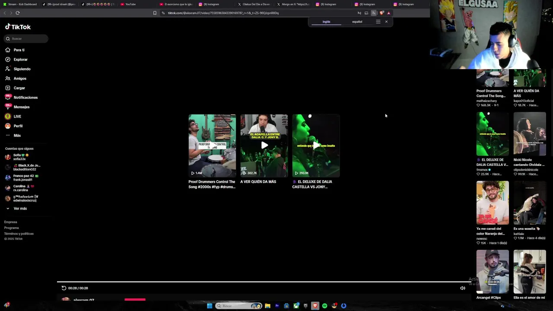This screenshot has width=553, height=311.
Task: Bookmark this page with the bookmark icon
Action: click(155, 13)
